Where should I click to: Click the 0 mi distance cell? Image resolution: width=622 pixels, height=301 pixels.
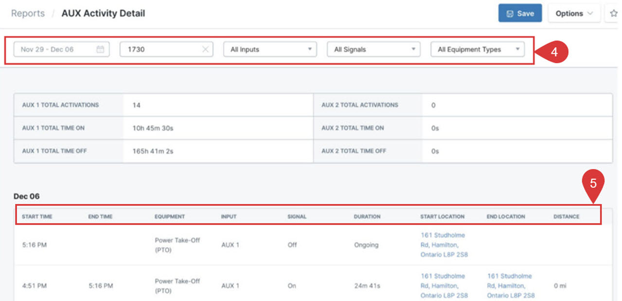coord(560,286)
